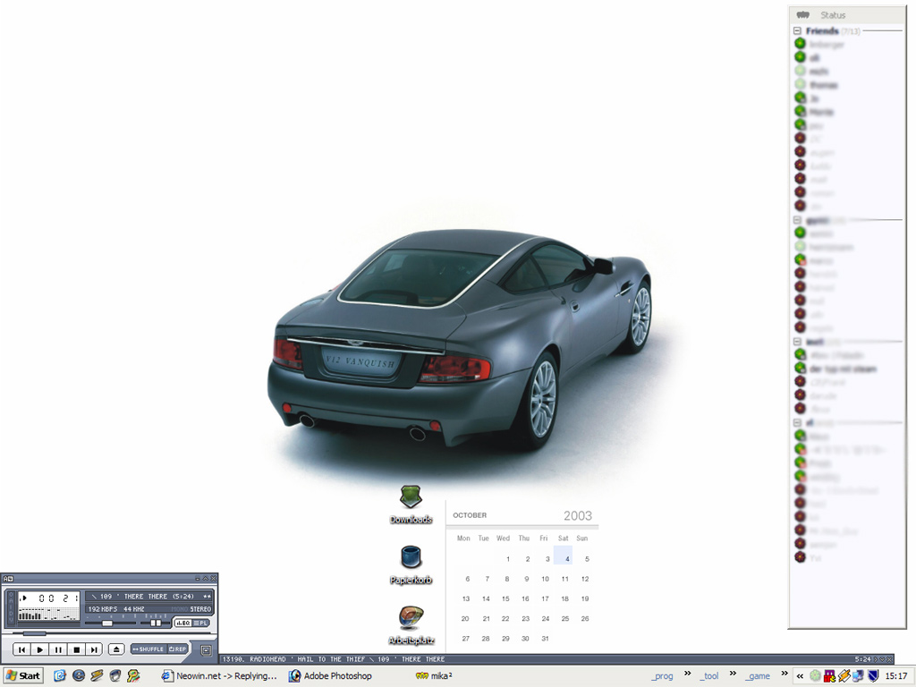The image size is (916, 687).
Task: Select the Arbeitsplatz desktop icon
Action: pyautogui.click(x=411, y=618)
